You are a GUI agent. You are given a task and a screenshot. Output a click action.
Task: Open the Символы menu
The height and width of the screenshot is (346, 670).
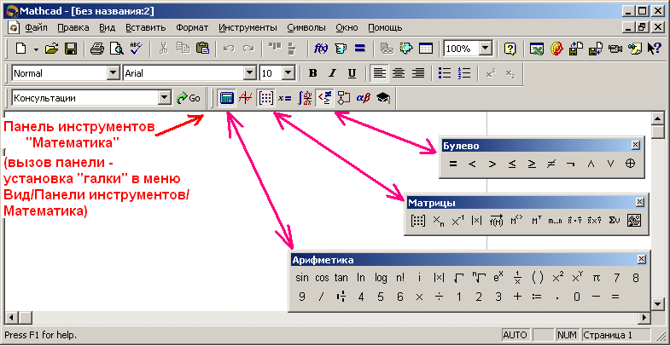pyautogui.click(x=306, y=28)
